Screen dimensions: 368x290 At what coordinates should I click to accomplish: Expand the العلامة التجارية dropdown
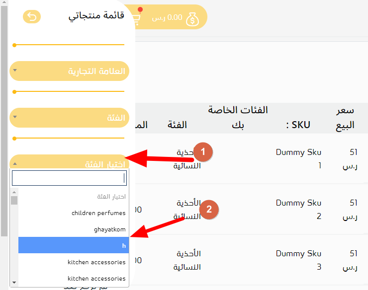tap(69, 71)
